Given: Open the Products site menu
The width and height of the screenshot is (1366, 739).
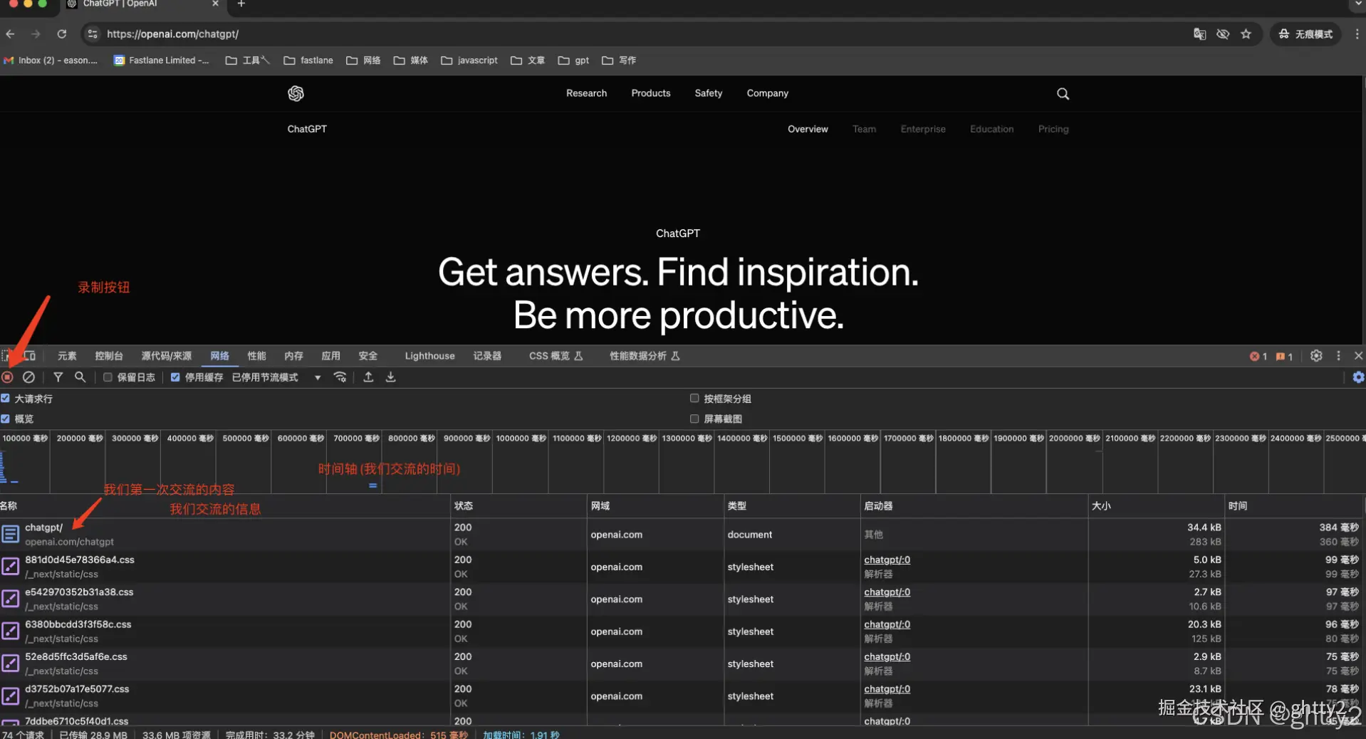Looking at the screenshot, I should (651, 93).
